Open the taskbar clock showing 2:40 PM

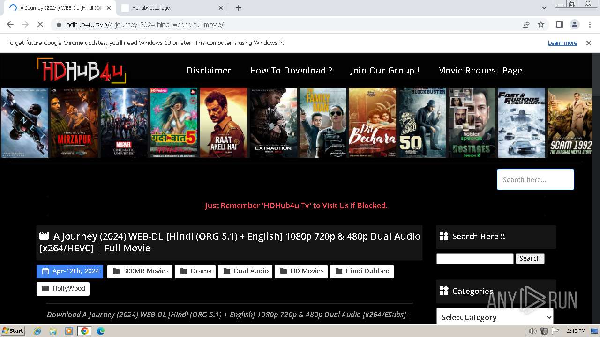pos(576,331)
